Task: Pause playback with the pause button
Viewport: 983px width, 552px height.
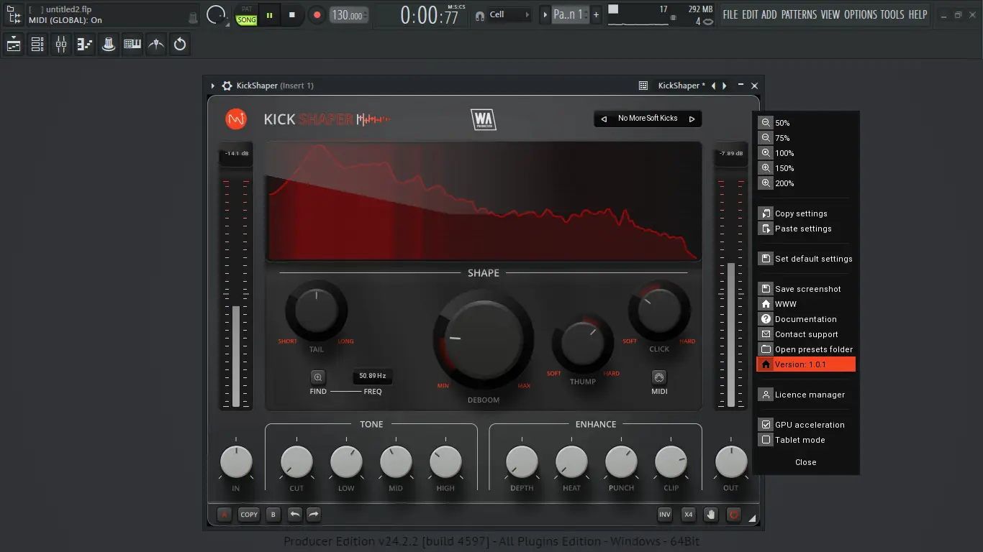Action: pos(269,14)
